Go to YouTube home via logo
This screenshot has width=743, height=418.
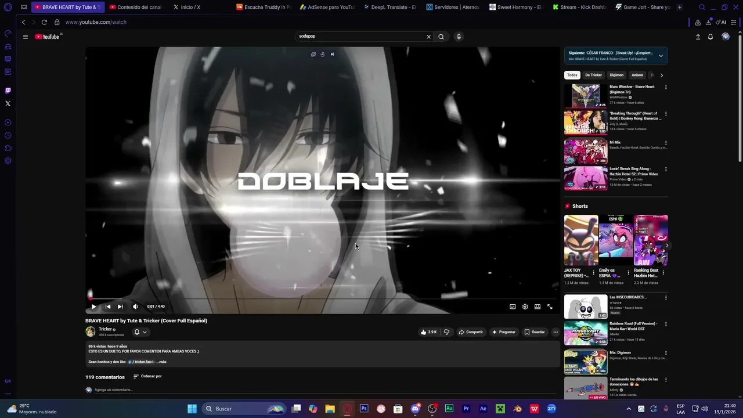[x=48, y=37]
